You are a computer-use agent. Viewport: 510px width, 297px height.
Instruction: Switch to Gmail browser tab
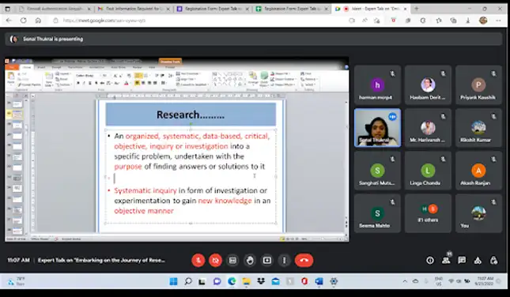pos(134,9)
